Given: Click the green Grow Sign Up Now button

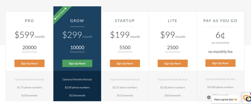Looking at the screenshot, I should click(x=77, y=63).
